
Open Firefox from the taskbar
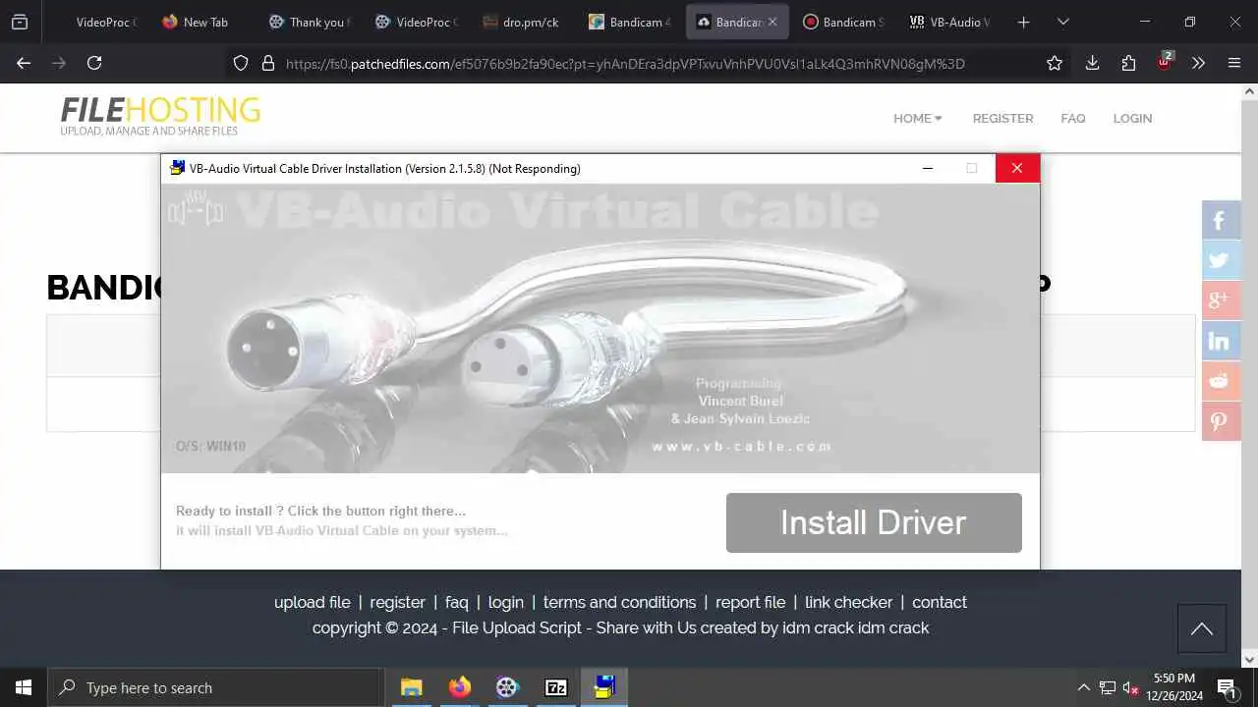click(x=459, y=687)
